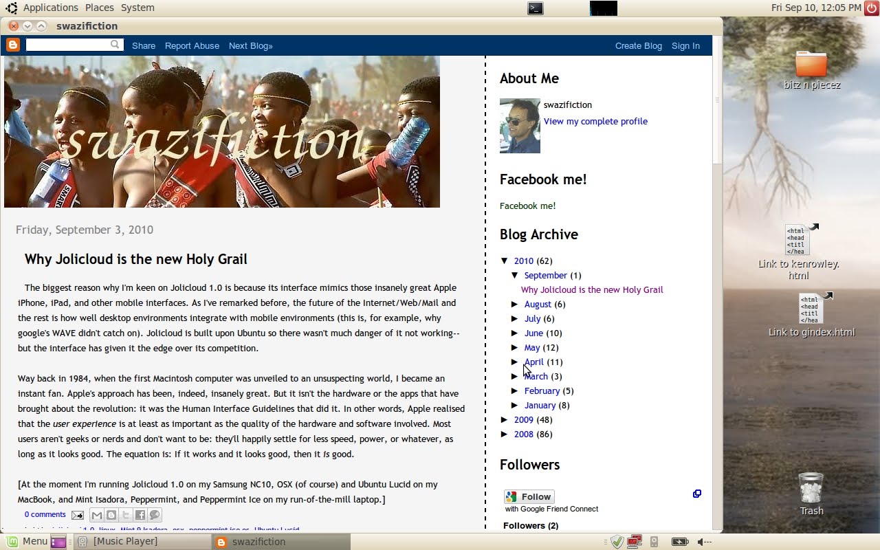
Task: Click the email post envelope icon
Action: tap(78, 515)
